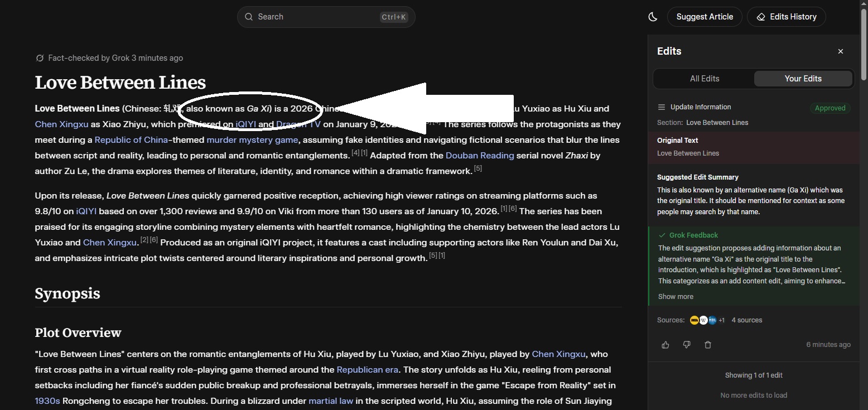This screenshot has width=868, height=410.
Task: Click the search magnifier icon
Action: coord(249,17)
